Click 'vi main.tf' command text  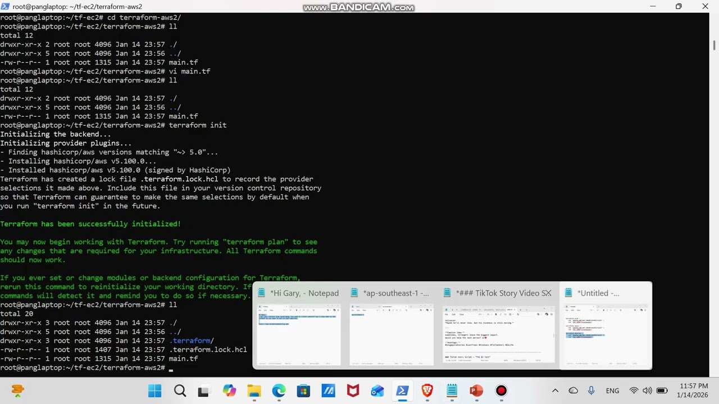[189, 71]
